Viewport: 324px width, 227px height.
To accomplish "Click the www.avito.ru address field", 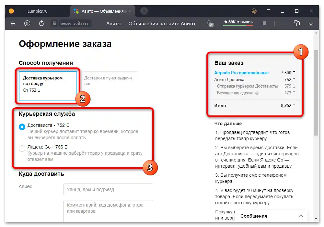I will (75, 24).
